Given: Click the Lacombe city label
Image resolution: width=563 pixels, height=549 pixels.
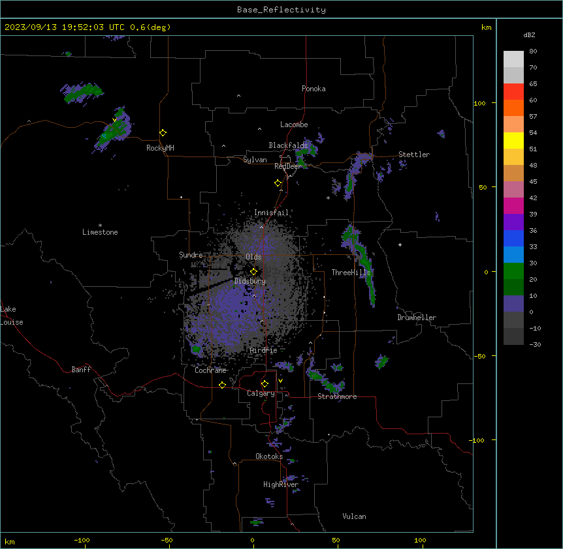Looking at the screenshot, I should coord(294,125).
